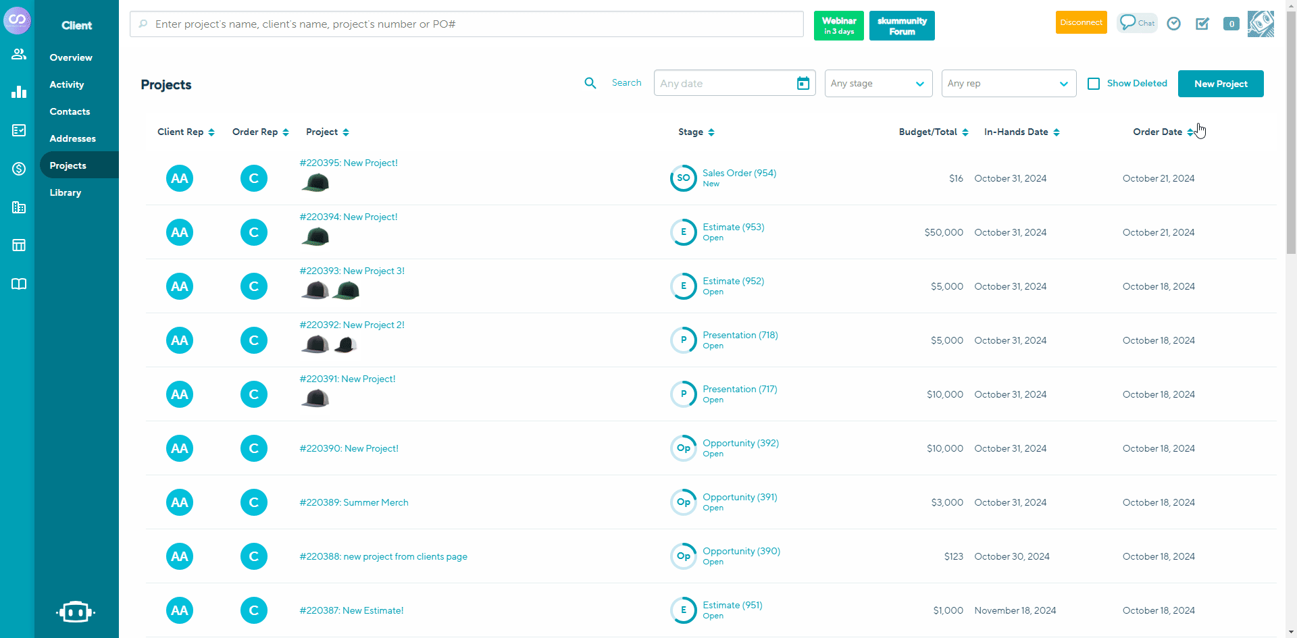1297x638 pixels.
Task: Select Library in the sidebar menu
Action: click(x=66, y=192)
